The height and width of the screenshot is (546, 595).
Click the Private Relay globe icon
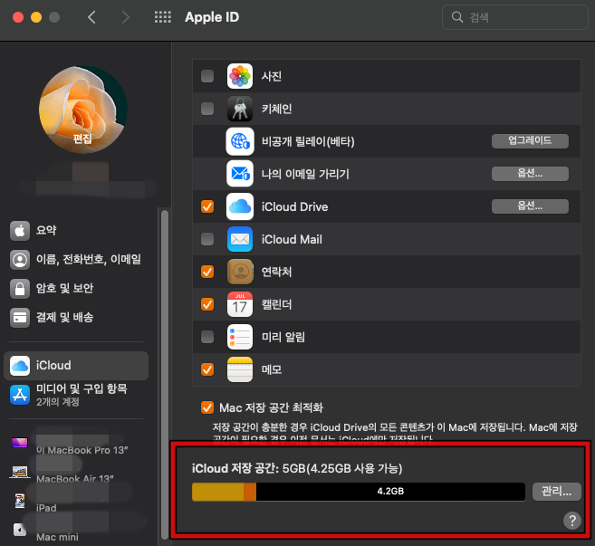click(x=240, y=141)
